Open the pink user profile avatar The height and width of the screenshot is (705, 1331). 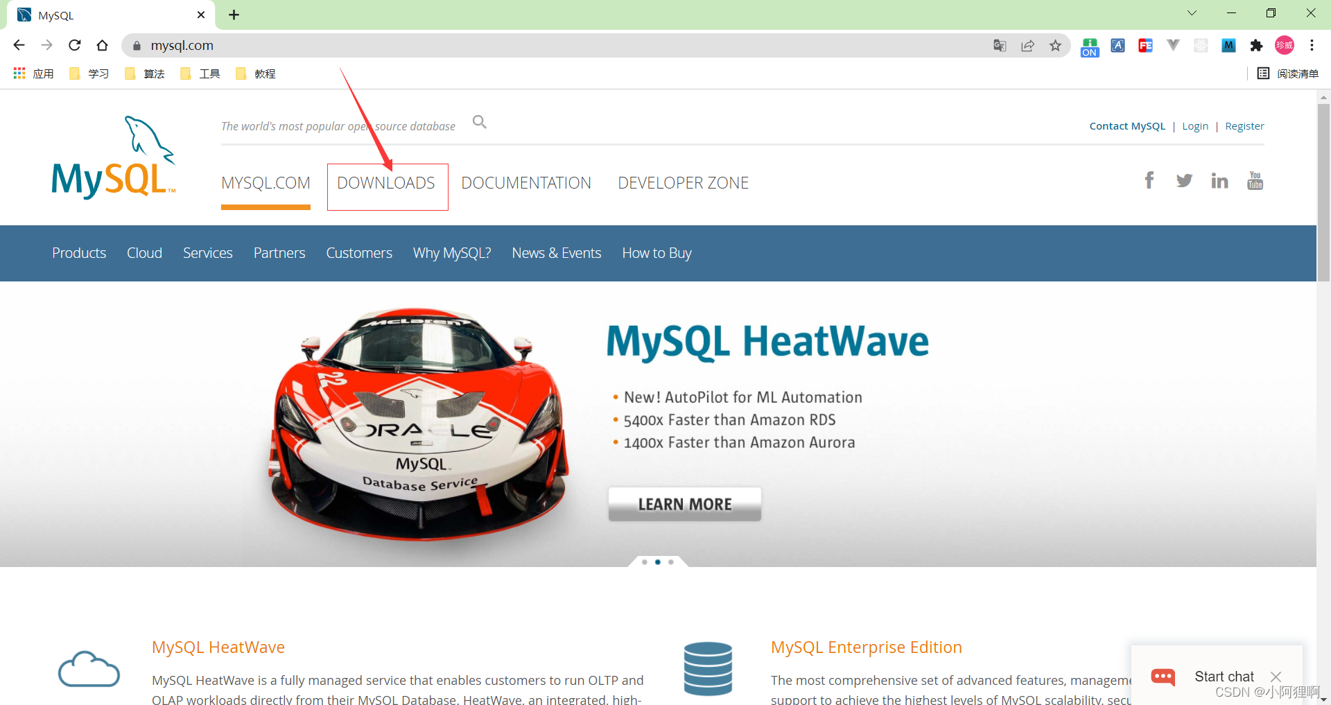(x=1285, y=46)
